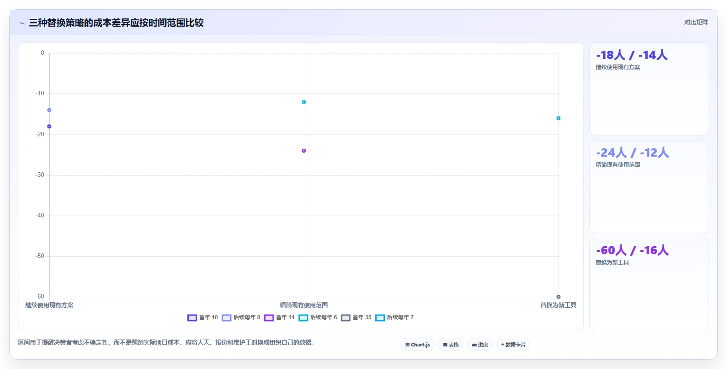Viewport: 727px width, 369px height.
Task: Click the title 三种替换策略的成本差异应按时间范围比较
Action: point(116,23)
